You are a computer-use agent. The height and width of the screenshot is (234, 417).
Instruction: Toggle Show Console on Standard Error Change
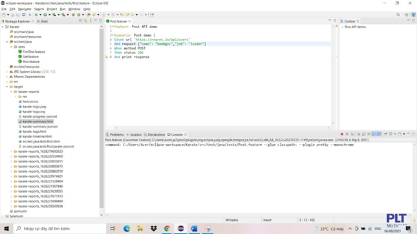point(379,134)
